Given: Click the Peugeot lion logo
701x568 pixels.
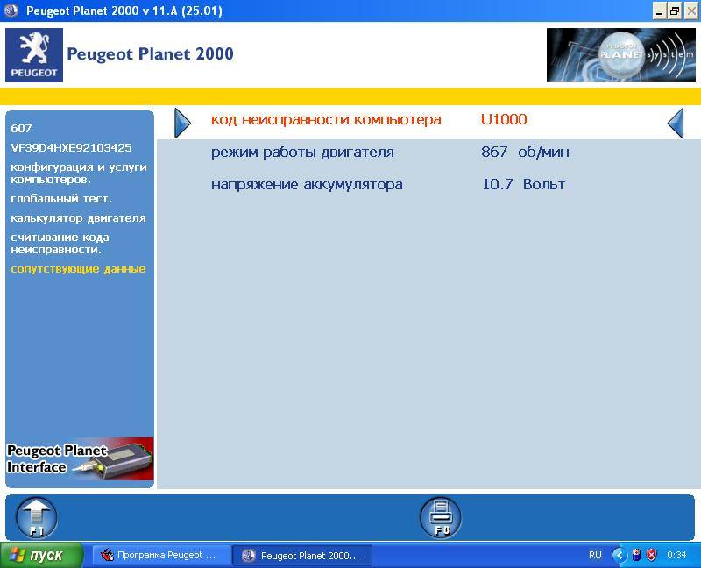Looking at the screenshot, I should click(34, 54).
